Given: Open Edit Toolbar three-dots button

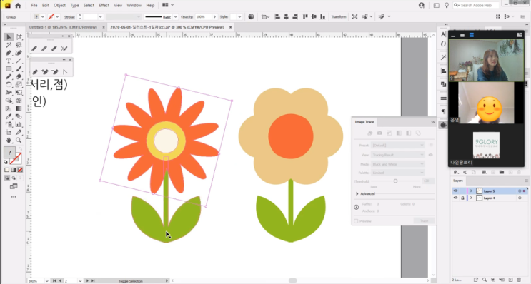Looking at the screenshot, I should click(x=14, y=197).
